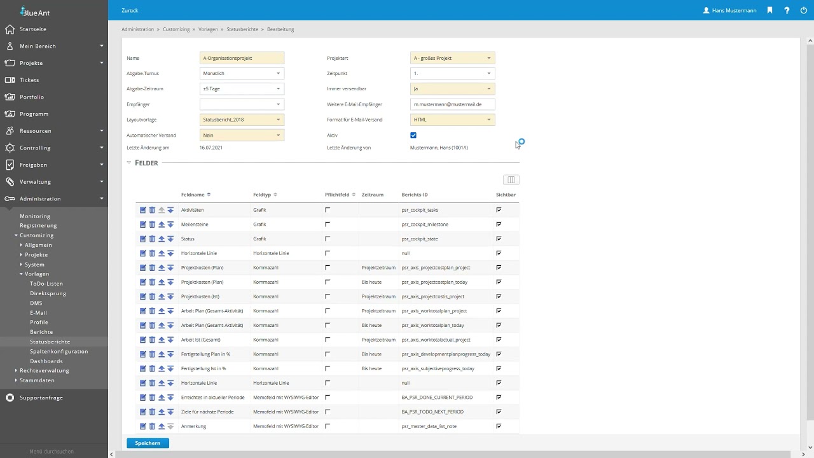Image resolution: width=814 pixels, height=458 pixels.
Task: Click the Weitere E-Mail-Empfänger input field
Action: [x=453, y=104]
